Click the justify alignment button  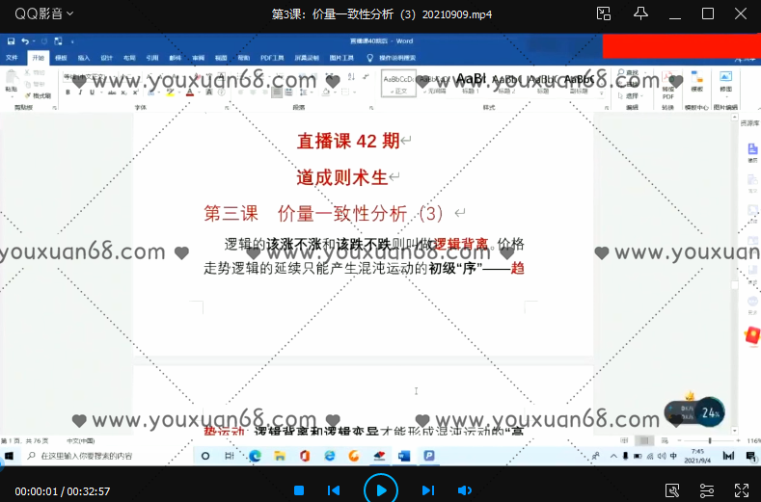pos(277,92)
